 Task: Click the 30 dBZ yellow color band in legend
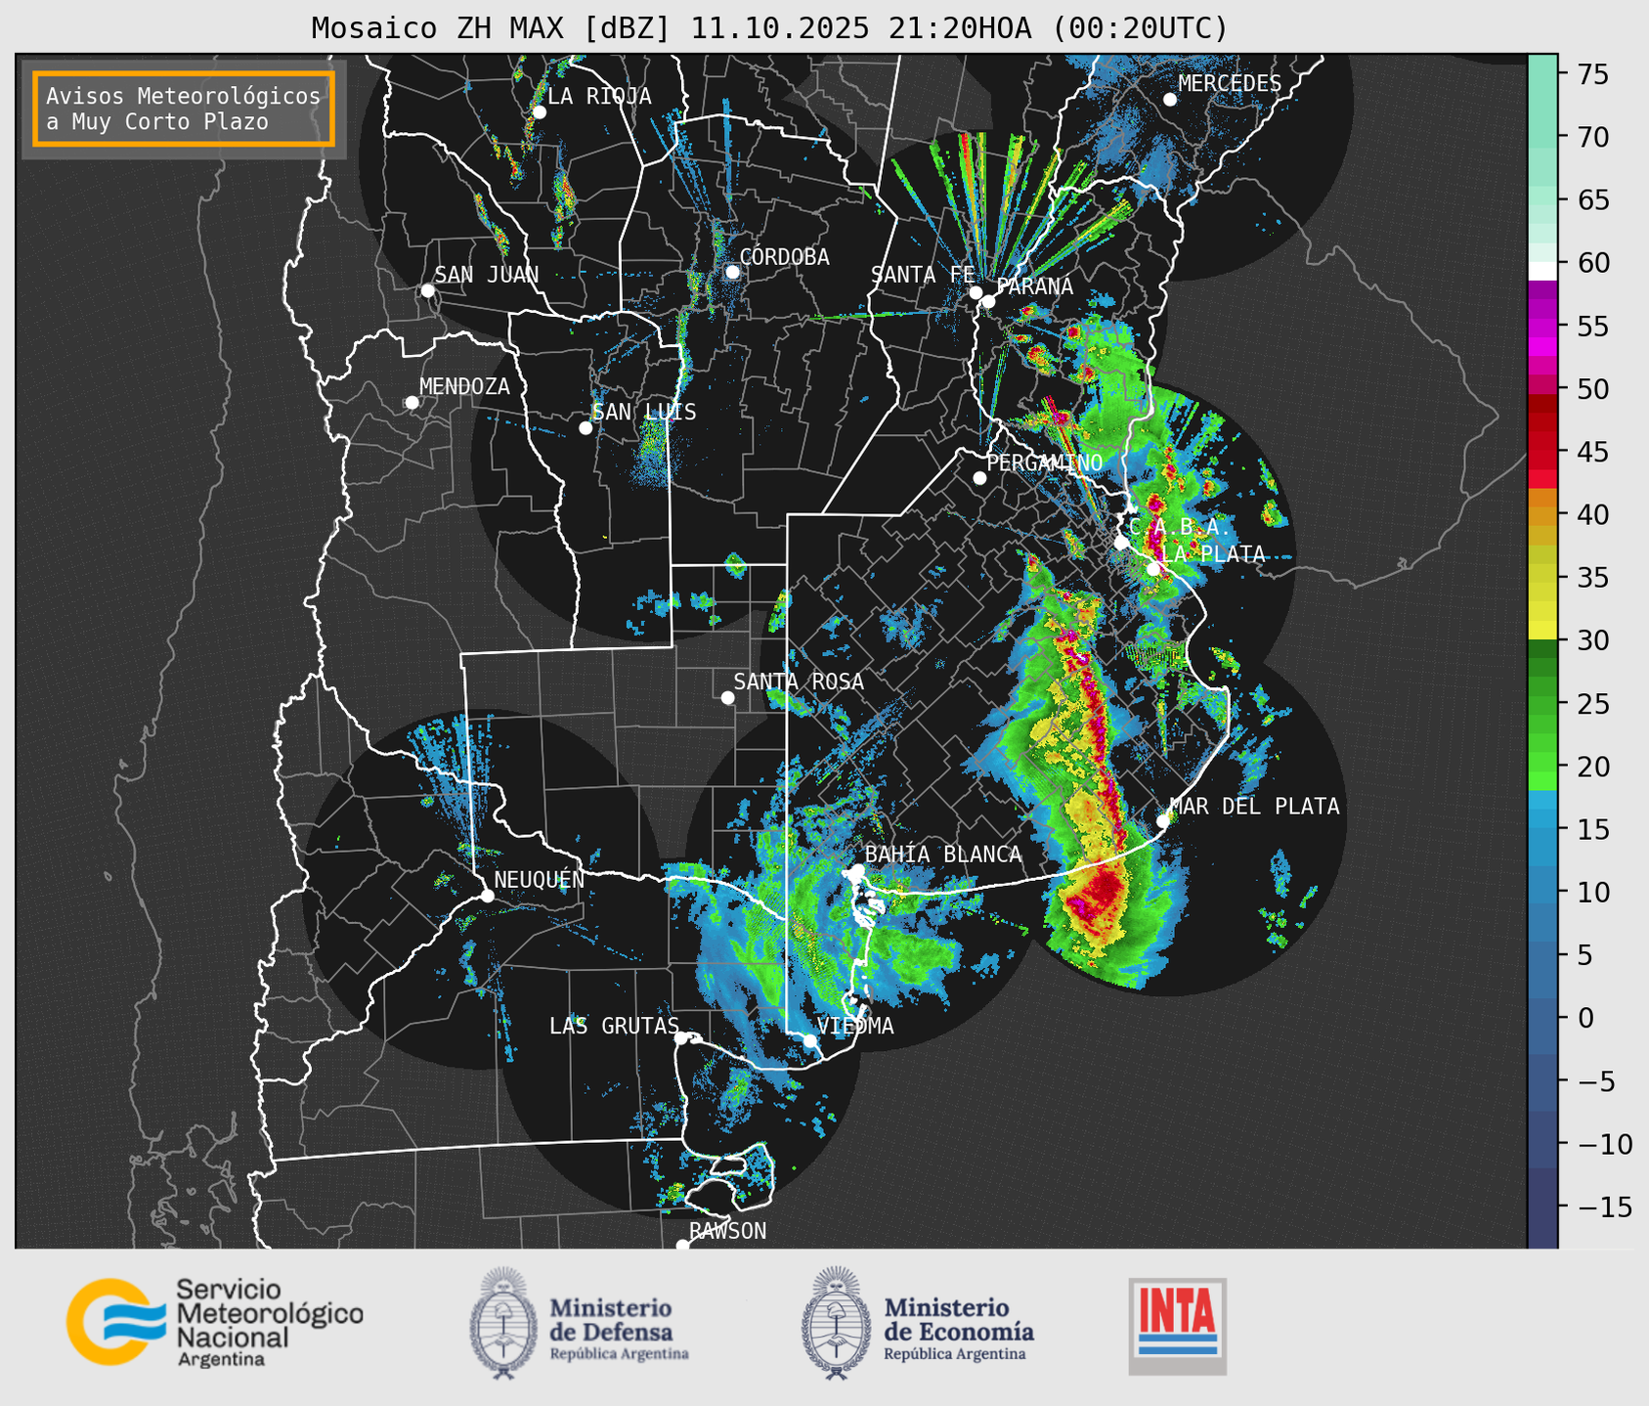(x=1542, y=632)
